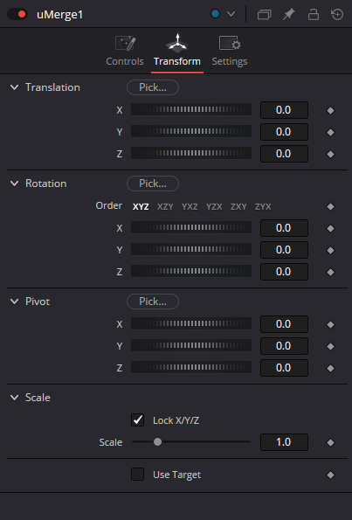352x520 pixels.
Task: Click the Rotation Y thumbwheel
Action: [x=191, y=249]
